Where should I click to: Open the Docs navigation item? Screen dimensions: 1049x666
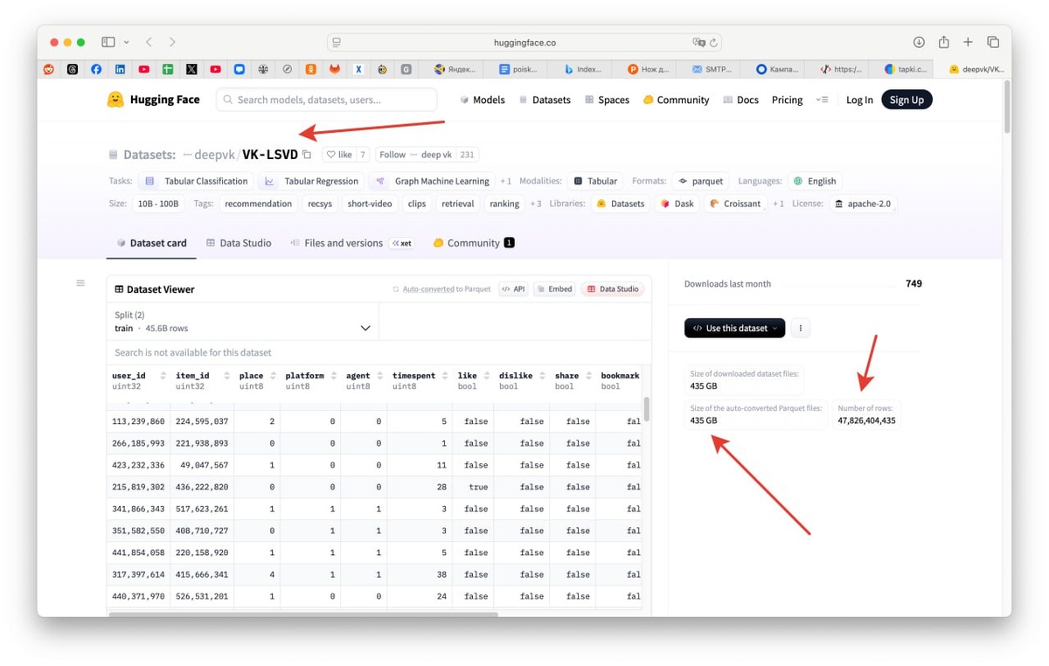click(x=740, y=100)
